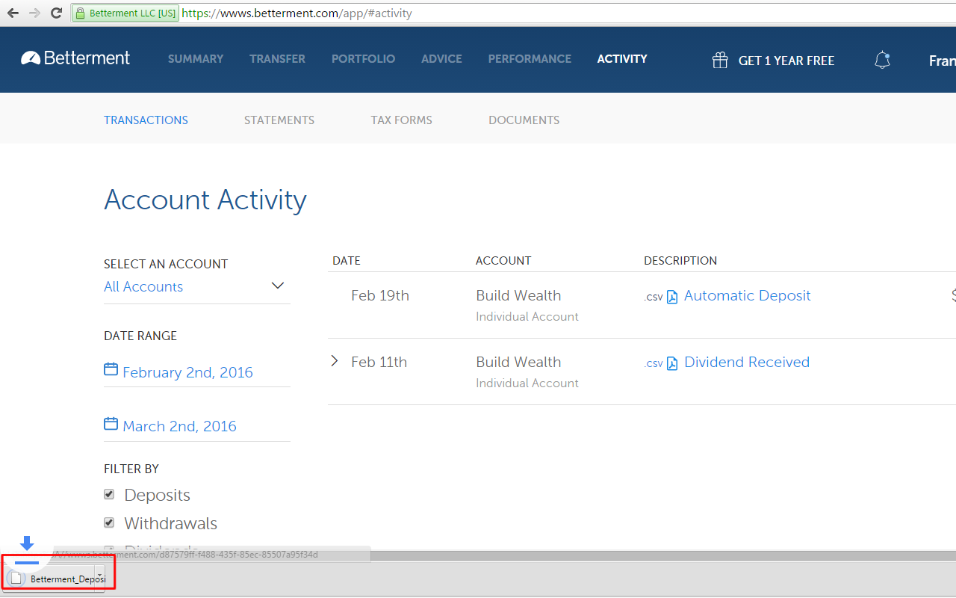The width and height of the screenshot is (956, 598).
Task: Go to the Summary nav item
Action: click(196, 59)
